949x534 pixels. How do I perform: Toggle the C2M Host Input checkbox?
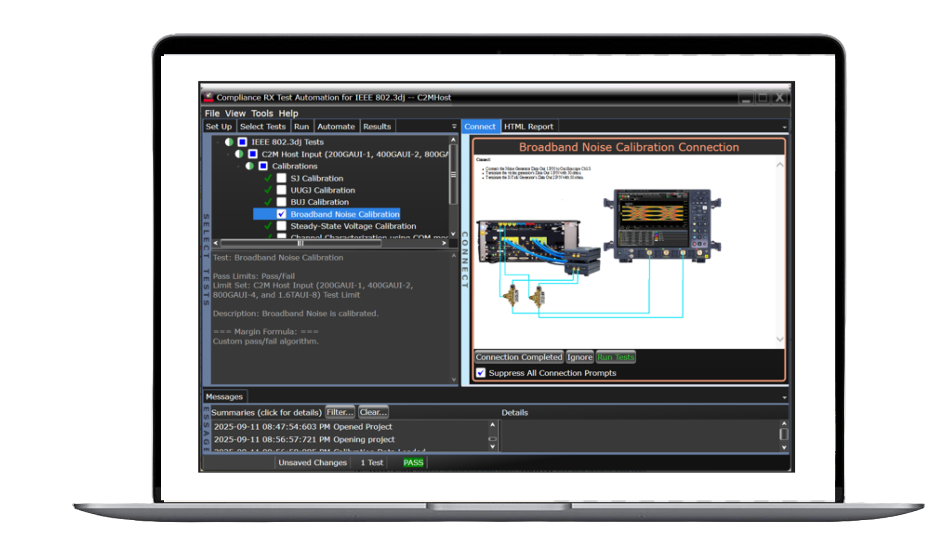click(x=253, y=154)
